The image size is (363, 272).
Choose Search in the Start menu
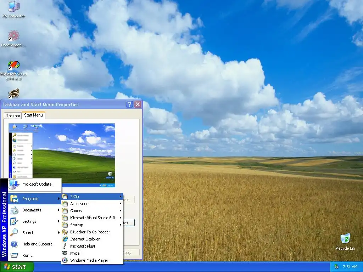click(x=35, y=232)
